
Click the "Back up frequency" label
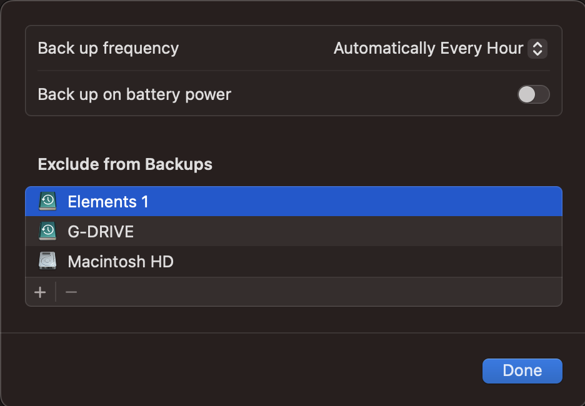point(108,48)
